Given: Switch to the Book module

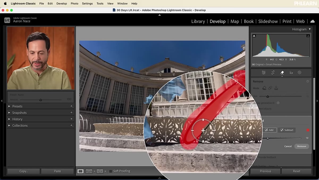Looking at the screenshot, I should 249,21.
